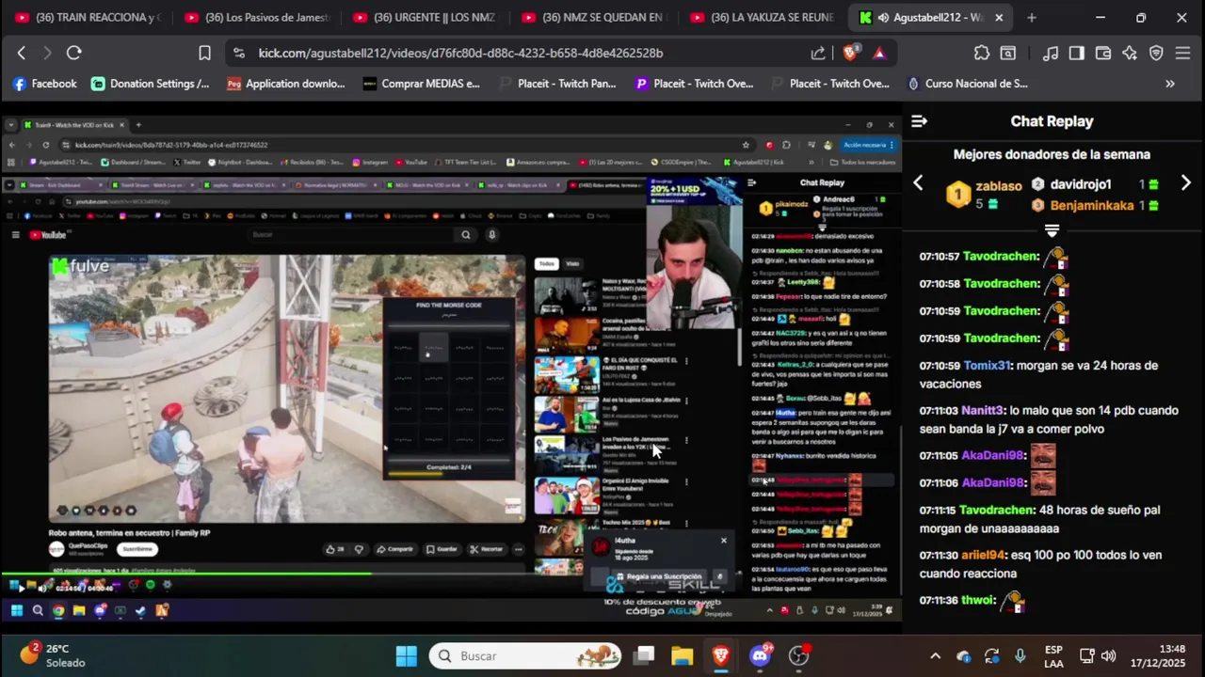Open Leo AI sparkle icon
This screenshot has width=1205, height=677.
(1130, 54)
